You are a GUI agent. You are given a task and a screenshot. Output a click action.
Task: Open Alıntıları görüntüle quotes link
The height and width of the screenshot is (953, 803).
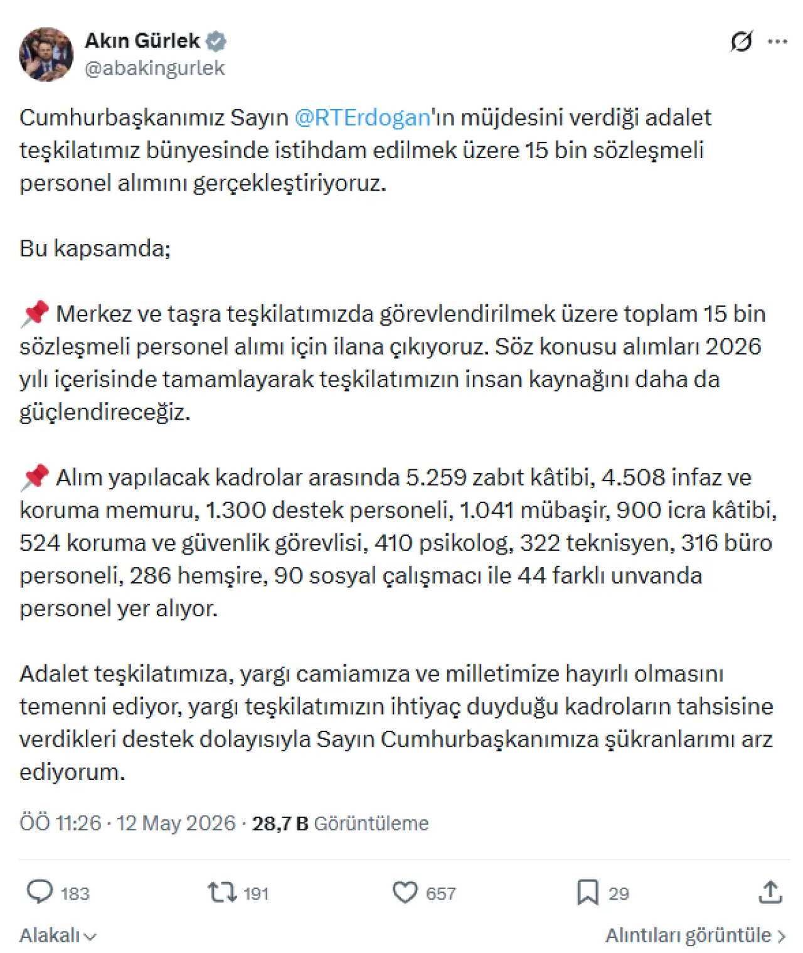pyautogui.click(x=695, y=935)
